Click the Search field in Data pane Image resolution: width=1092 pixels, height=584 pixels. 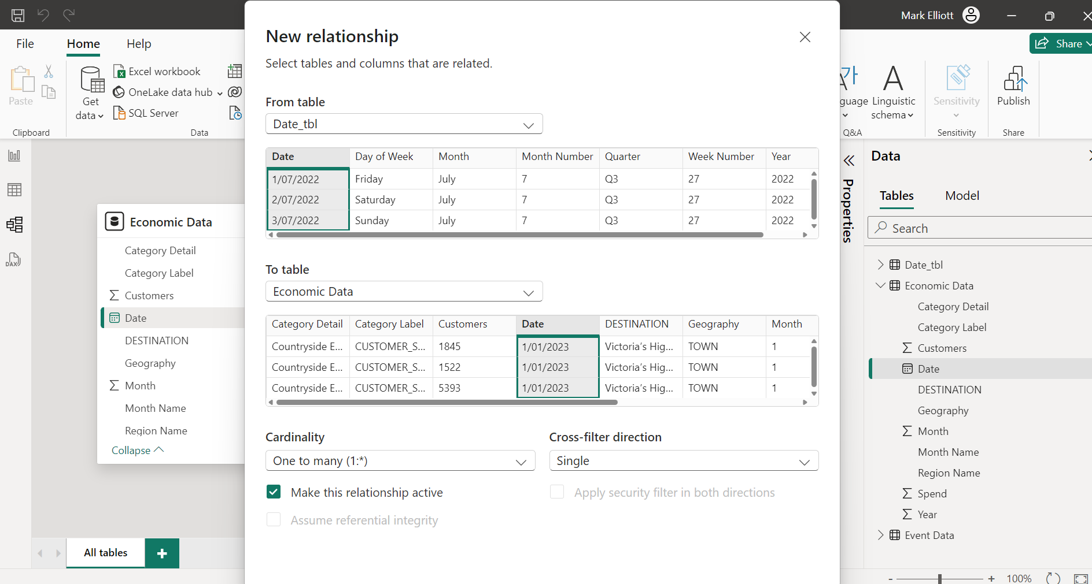(x=980, y=228)
